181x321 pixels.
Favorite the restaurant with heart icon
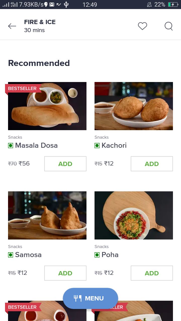point(143,26)
